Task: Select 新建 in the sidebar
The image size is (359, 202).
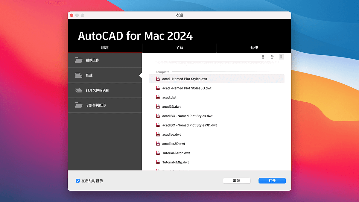Action: pos(105,75)
